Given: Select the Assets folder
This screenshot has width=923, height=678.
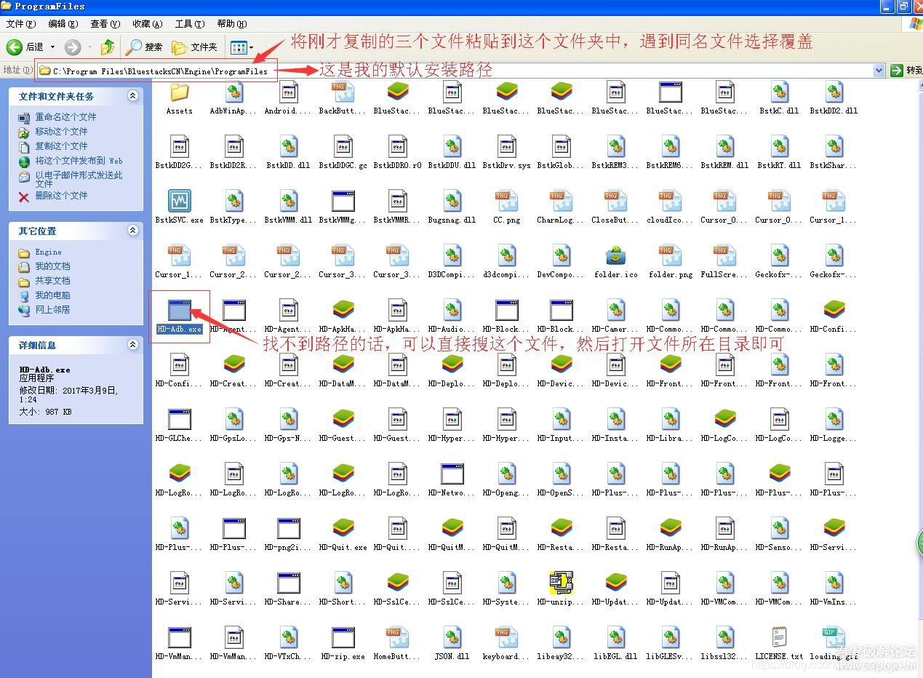Looking at the screenshot, I should click(x=179, y=98).
